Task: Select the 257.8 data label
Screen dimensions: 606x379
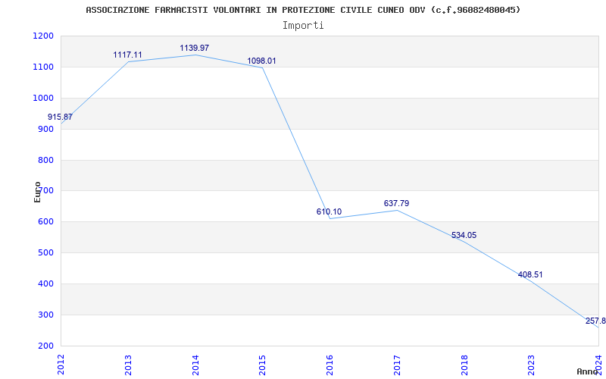Action: (x=595, y=321)
